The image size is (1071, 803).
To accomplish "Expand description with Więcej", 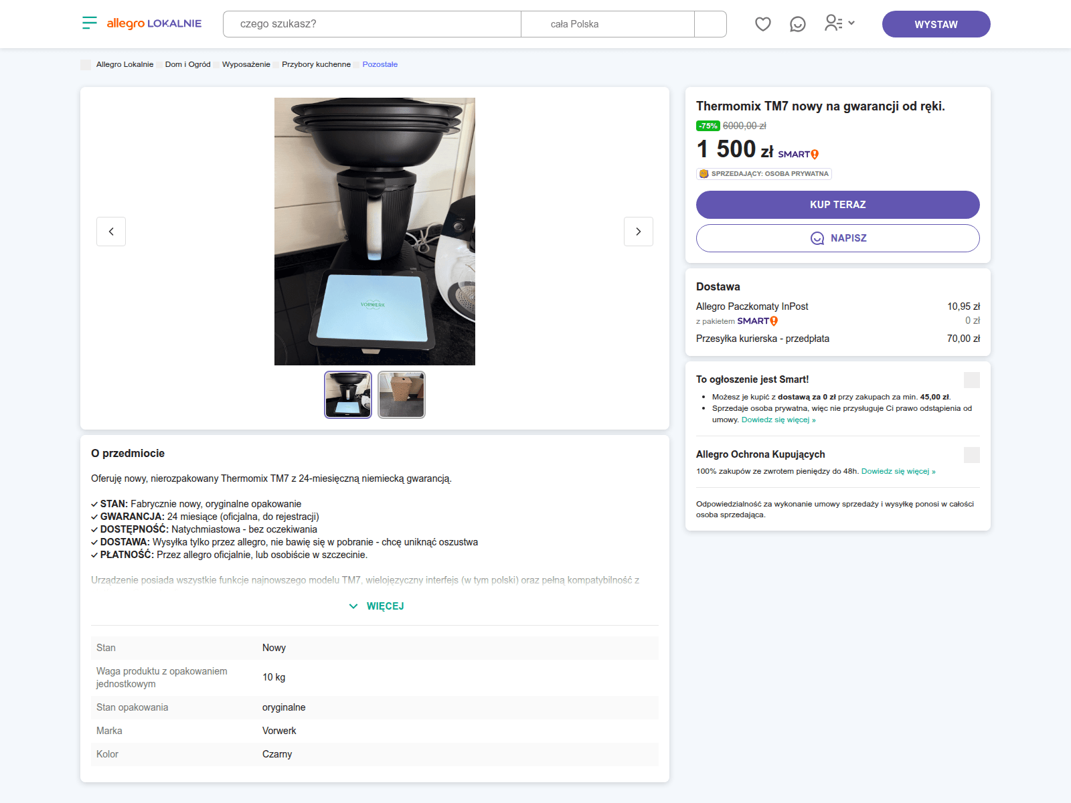I will click(x=376, y=606).
